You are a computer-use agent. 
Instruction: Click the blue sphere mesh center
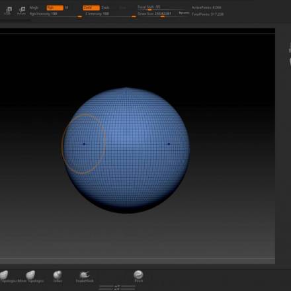coord(126,150)
